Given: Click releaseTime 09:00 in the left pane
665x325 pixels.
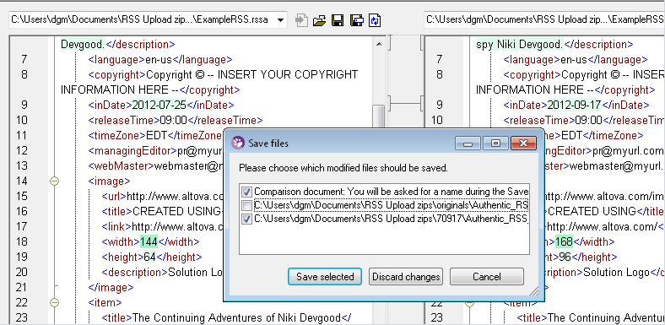Looking at the screenshot, I should point(174,120).
